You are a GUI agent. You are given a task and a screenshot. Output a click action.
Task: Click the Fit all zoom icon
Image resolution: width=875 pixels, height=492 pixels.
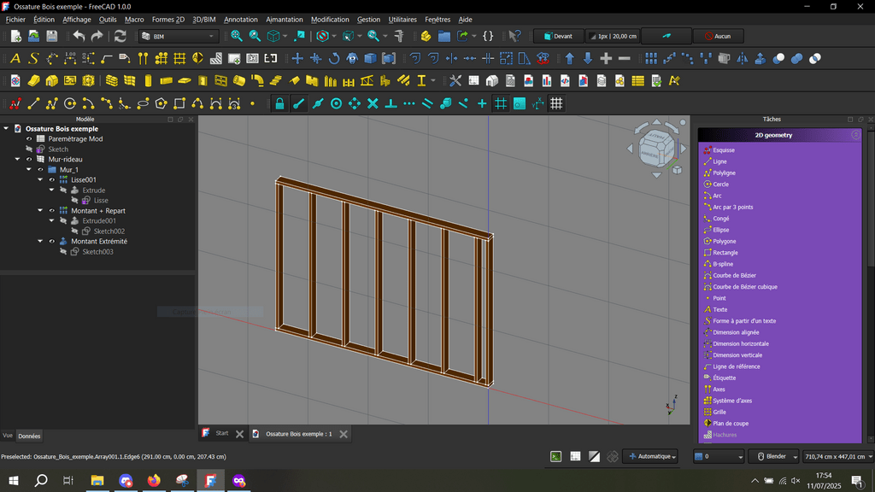[237, 36]
